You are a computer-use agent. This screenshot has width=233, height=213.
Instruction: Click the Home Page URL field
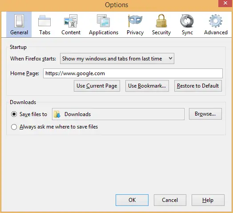tap(133, 73)
